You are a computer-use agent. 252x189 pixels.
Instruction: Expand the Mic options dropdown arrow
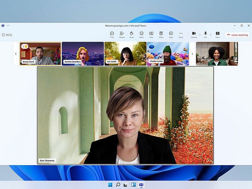coord(211,35)
